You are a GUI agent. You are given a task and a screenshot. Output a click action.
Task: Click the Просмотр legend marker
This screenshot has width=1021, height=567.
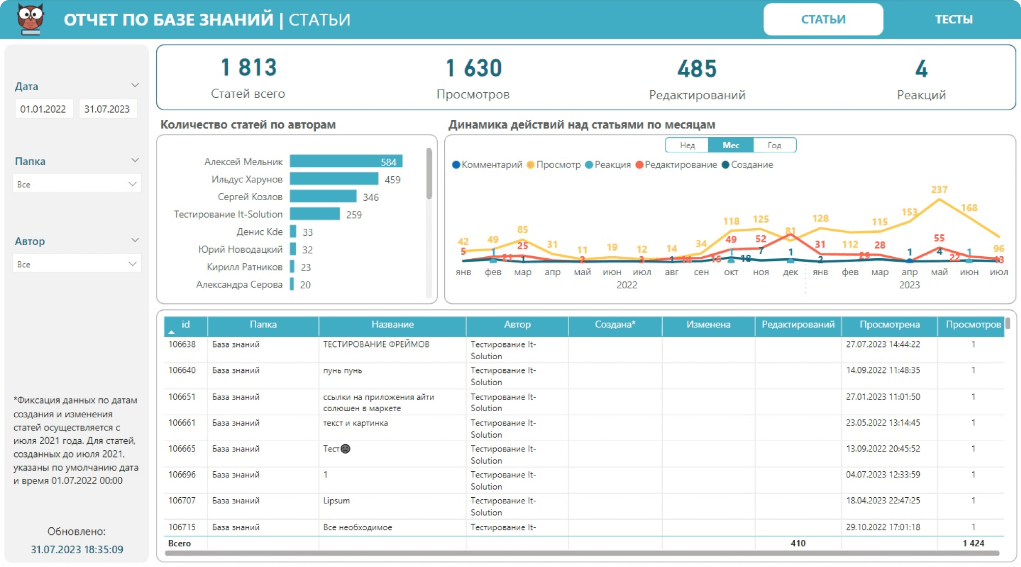click(530, 165)
